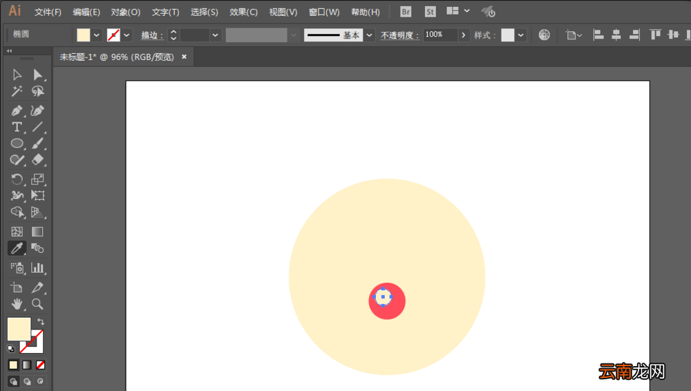Launch Adobe Bridge with Br button
The image size is (691, 391).
[406, 12]
